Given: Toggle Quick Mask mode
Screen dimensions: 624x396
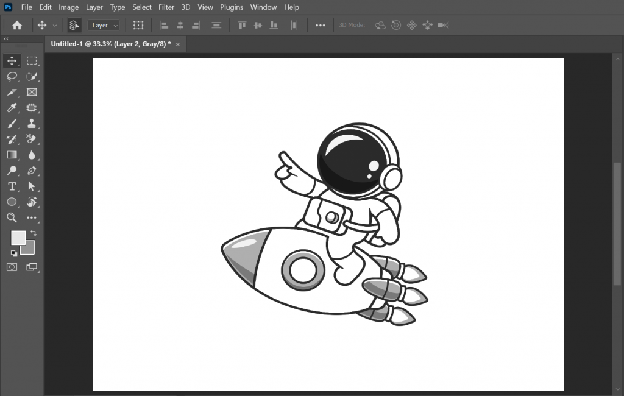Looking at the screenshot, I should pyautogui.click(x=12, y=267).
